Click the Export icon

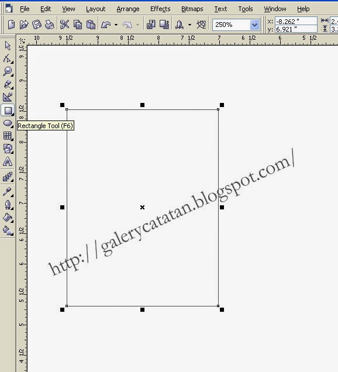[x=164, y=25]
